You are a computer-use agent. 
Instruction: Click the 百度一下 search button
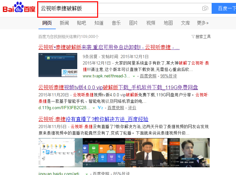click(x=224, y=8)
